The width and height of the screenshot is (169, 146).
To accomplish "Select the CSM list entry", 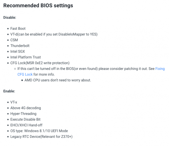I will 14,40.
